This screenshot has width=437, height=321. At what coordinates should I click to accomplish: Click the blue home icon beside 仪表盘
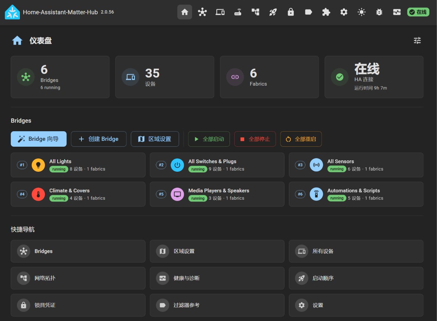pyautogui.click(x=17, y=41)
